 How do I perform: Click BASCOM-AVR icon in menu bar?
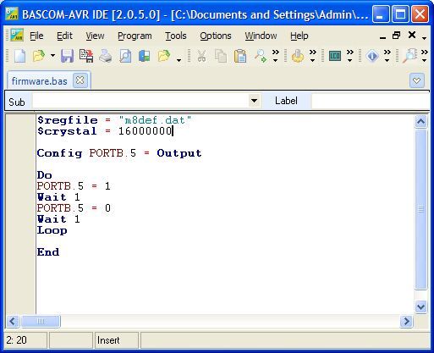coord(17,36)
